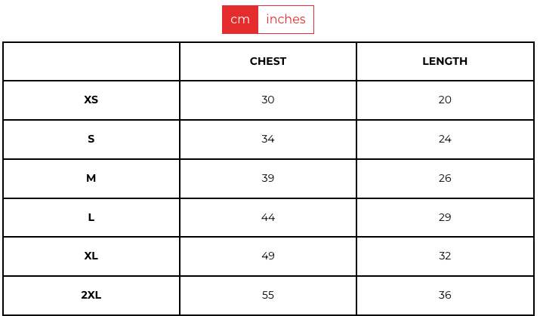Click the CHEST column header
540x316 pixels.
268,61
